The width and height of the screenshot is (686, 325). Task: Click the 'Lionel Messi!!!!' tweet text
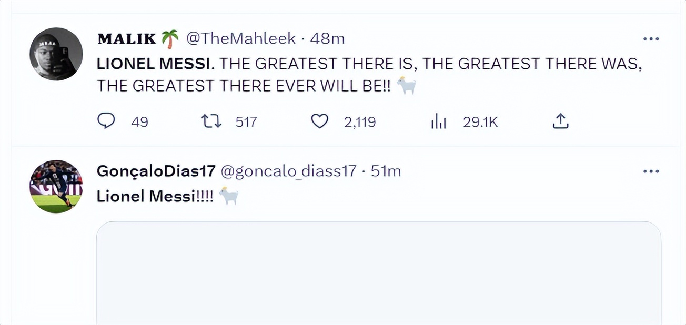click(x=155, y=197)
